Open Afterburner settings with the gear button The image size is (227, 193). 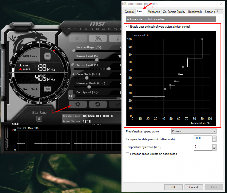(x=78, y=104)
